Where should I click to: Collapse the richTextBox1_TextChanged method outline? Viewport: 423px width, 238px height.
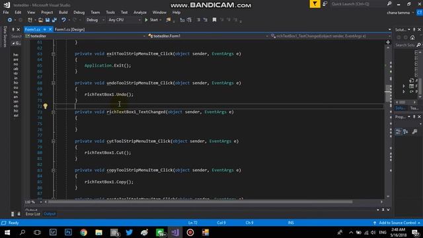(54, 112)
